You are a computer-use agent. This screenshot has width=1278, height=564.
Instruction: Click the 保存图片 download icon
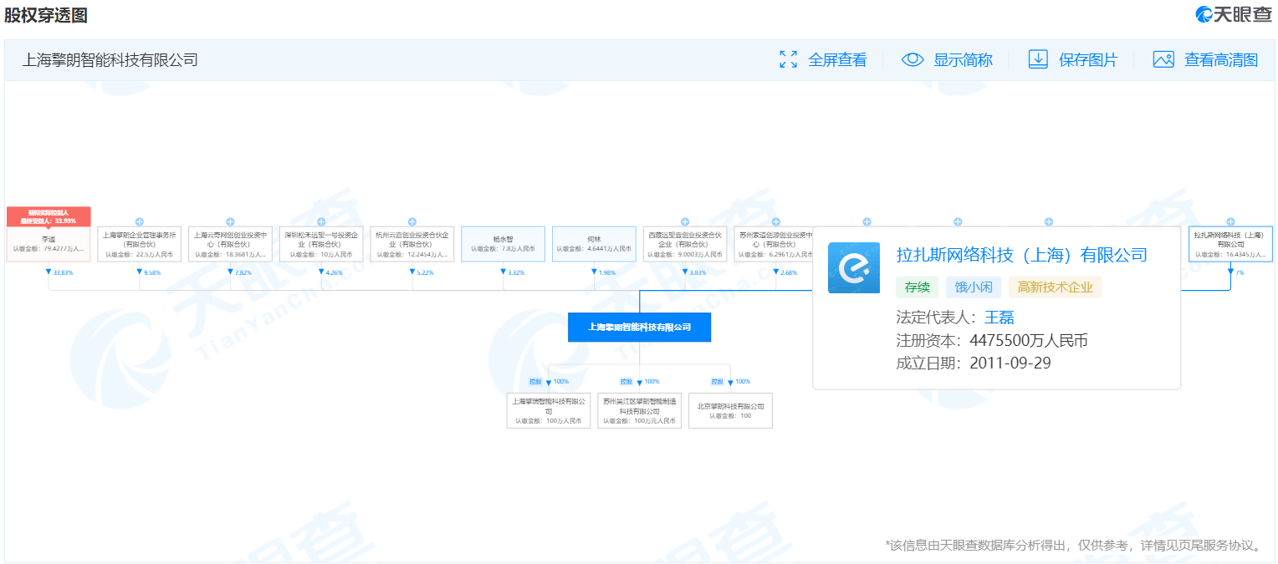1038,59
